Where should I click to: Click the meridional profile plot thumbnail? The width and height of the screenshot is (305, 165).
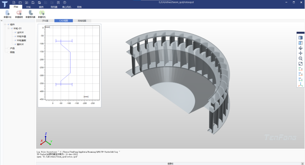pos(69,65)
